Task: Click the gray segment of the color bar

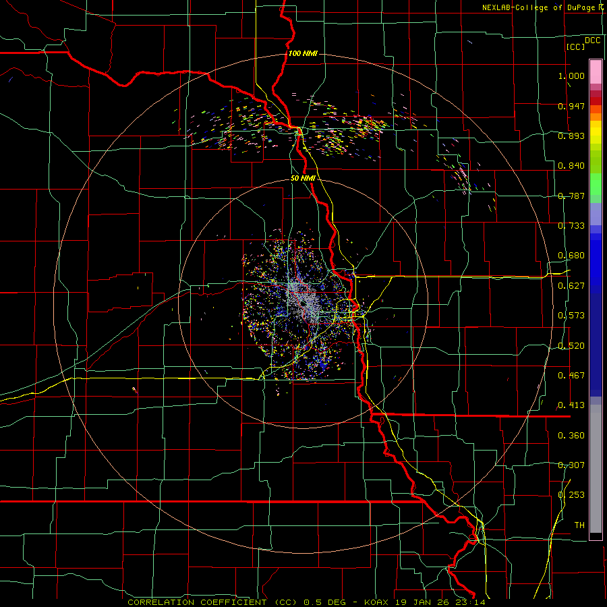Action: (x=596, y=469)
